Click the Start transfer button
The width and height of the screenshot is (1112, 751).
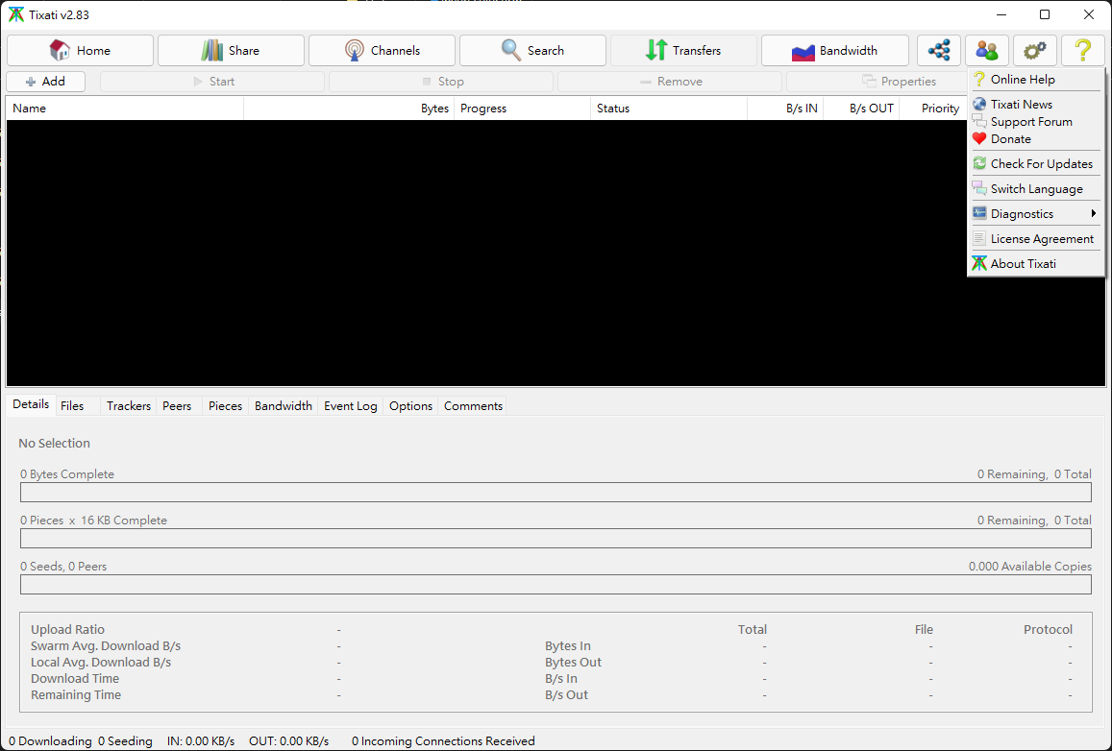tap(212, 82)
